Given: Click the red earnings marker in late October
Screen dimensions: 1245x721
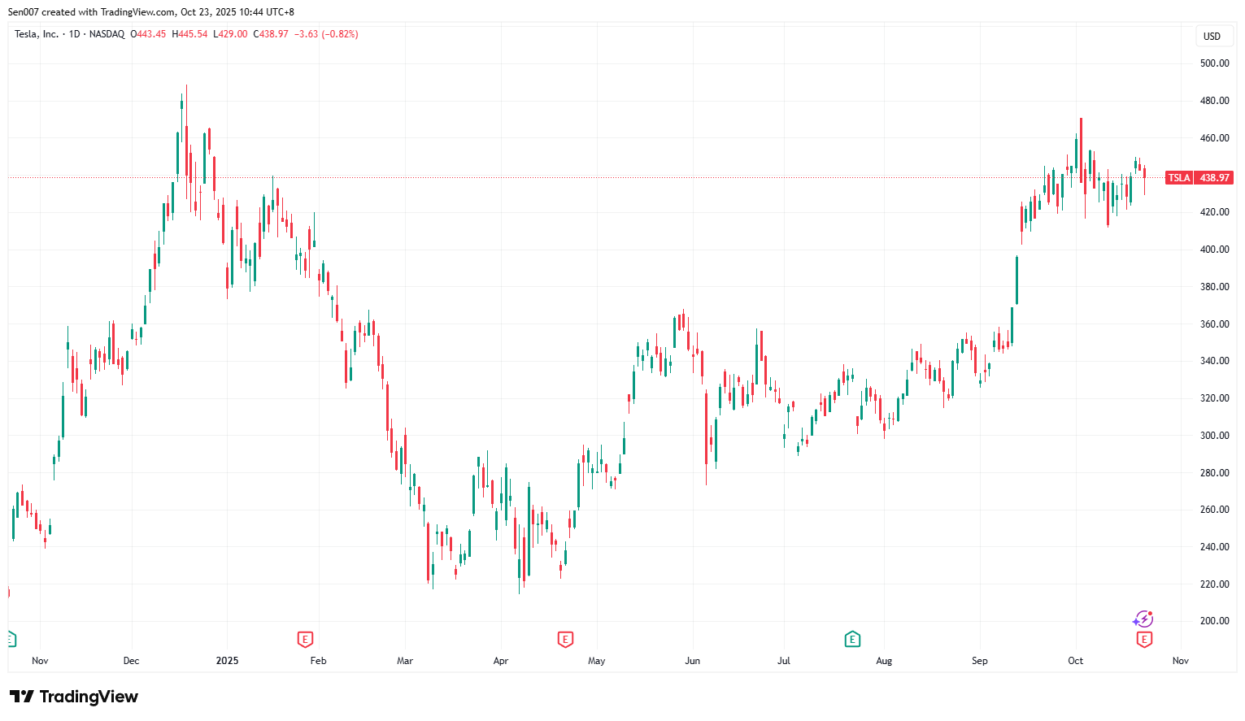Looking at the screenshot, I should 1144,640.
